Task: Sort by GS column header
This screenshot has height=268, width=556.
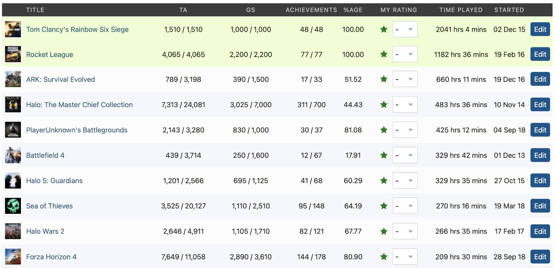Action: (x=251, y=10)
